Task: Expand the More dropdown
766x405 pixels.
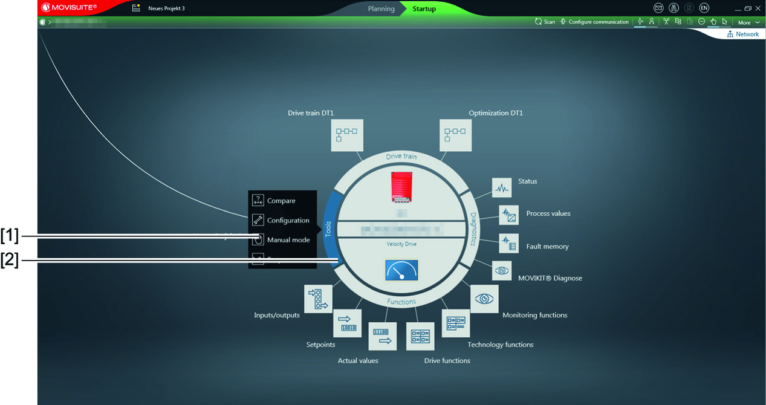Action: pyautogui.click(x=748, y=22)
